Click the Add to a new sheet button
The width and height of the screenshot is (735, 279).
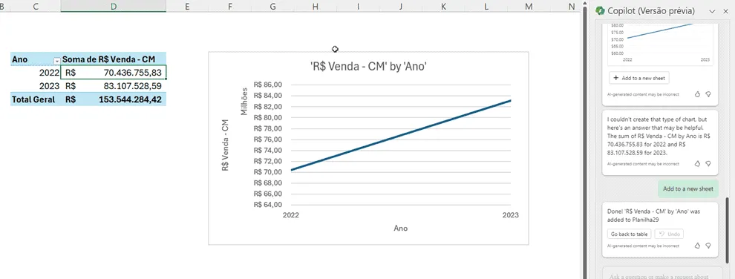click(639, 78)
